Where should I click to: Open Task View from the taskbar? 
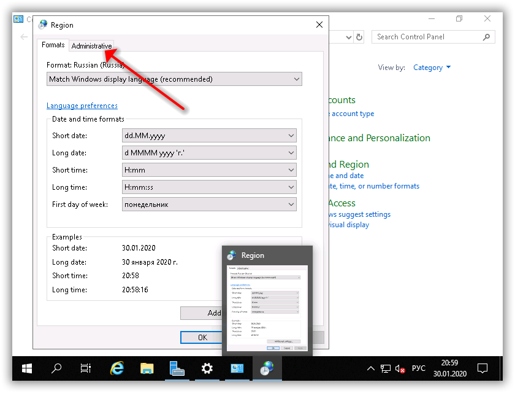click(x=86, y=368)
